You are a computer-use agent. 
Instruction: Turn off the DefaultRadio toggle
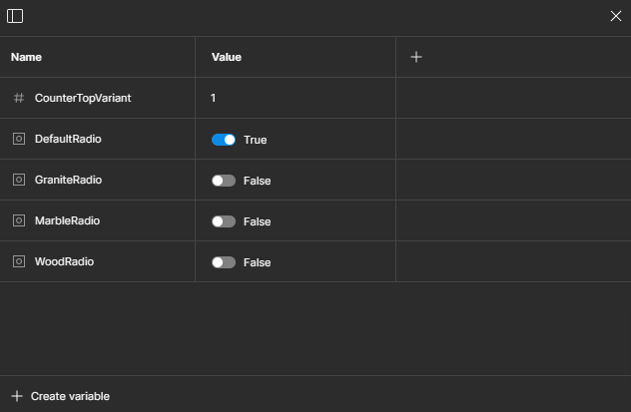tap(224, 140)
